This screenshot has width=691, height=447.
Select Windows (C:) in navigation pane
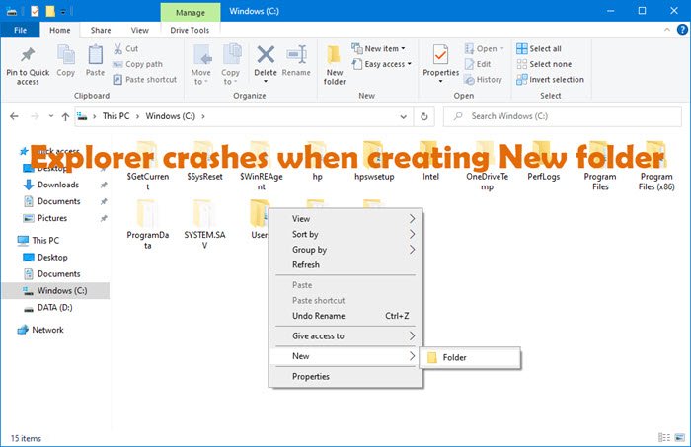click(x=55, y=291)
